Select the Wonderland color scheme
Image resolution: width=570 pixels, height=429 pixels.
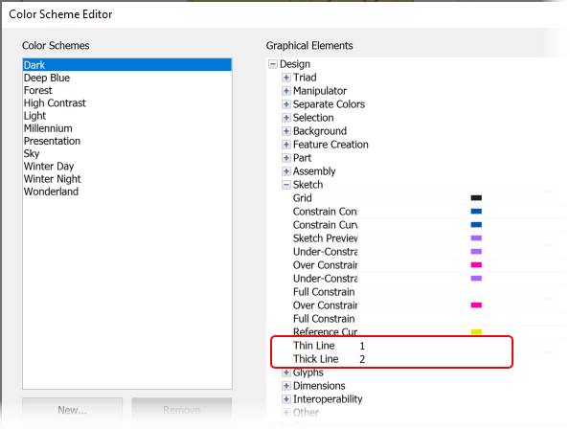(126, 192)
